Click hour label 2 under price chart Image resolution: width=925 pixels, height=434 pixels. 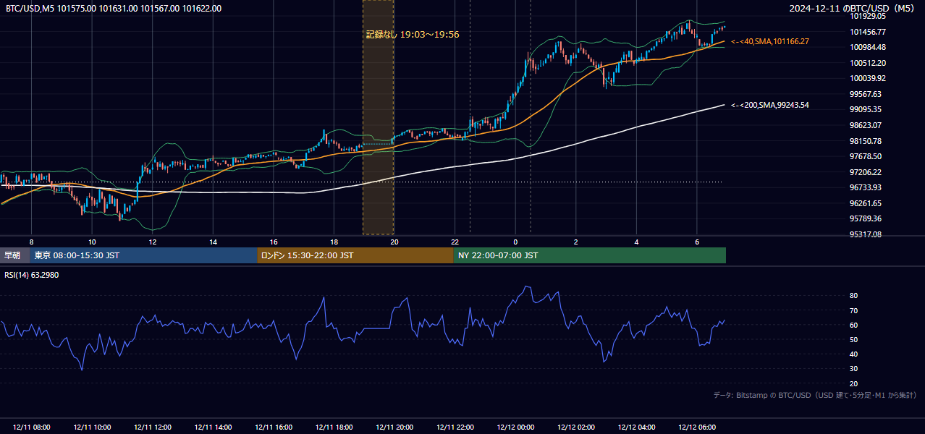[576, 242]
